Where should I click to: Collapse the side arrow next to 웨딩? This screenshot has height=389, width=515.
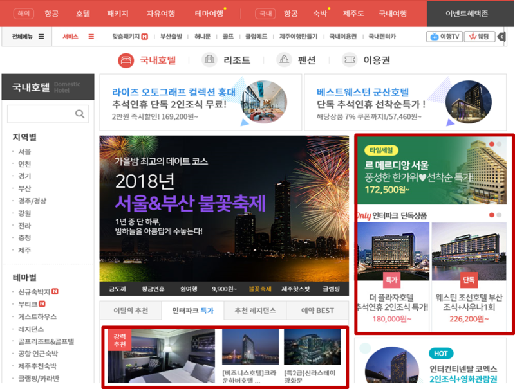click(501, 37)
